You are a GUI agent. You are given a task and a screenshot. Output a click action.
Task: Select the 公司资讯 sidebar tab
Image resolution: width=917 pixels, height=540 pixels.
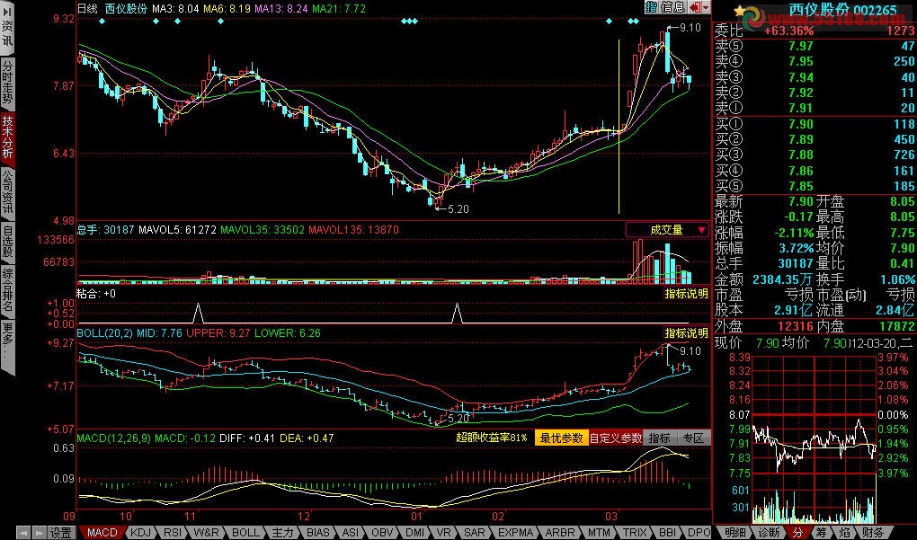click(7, 193)
